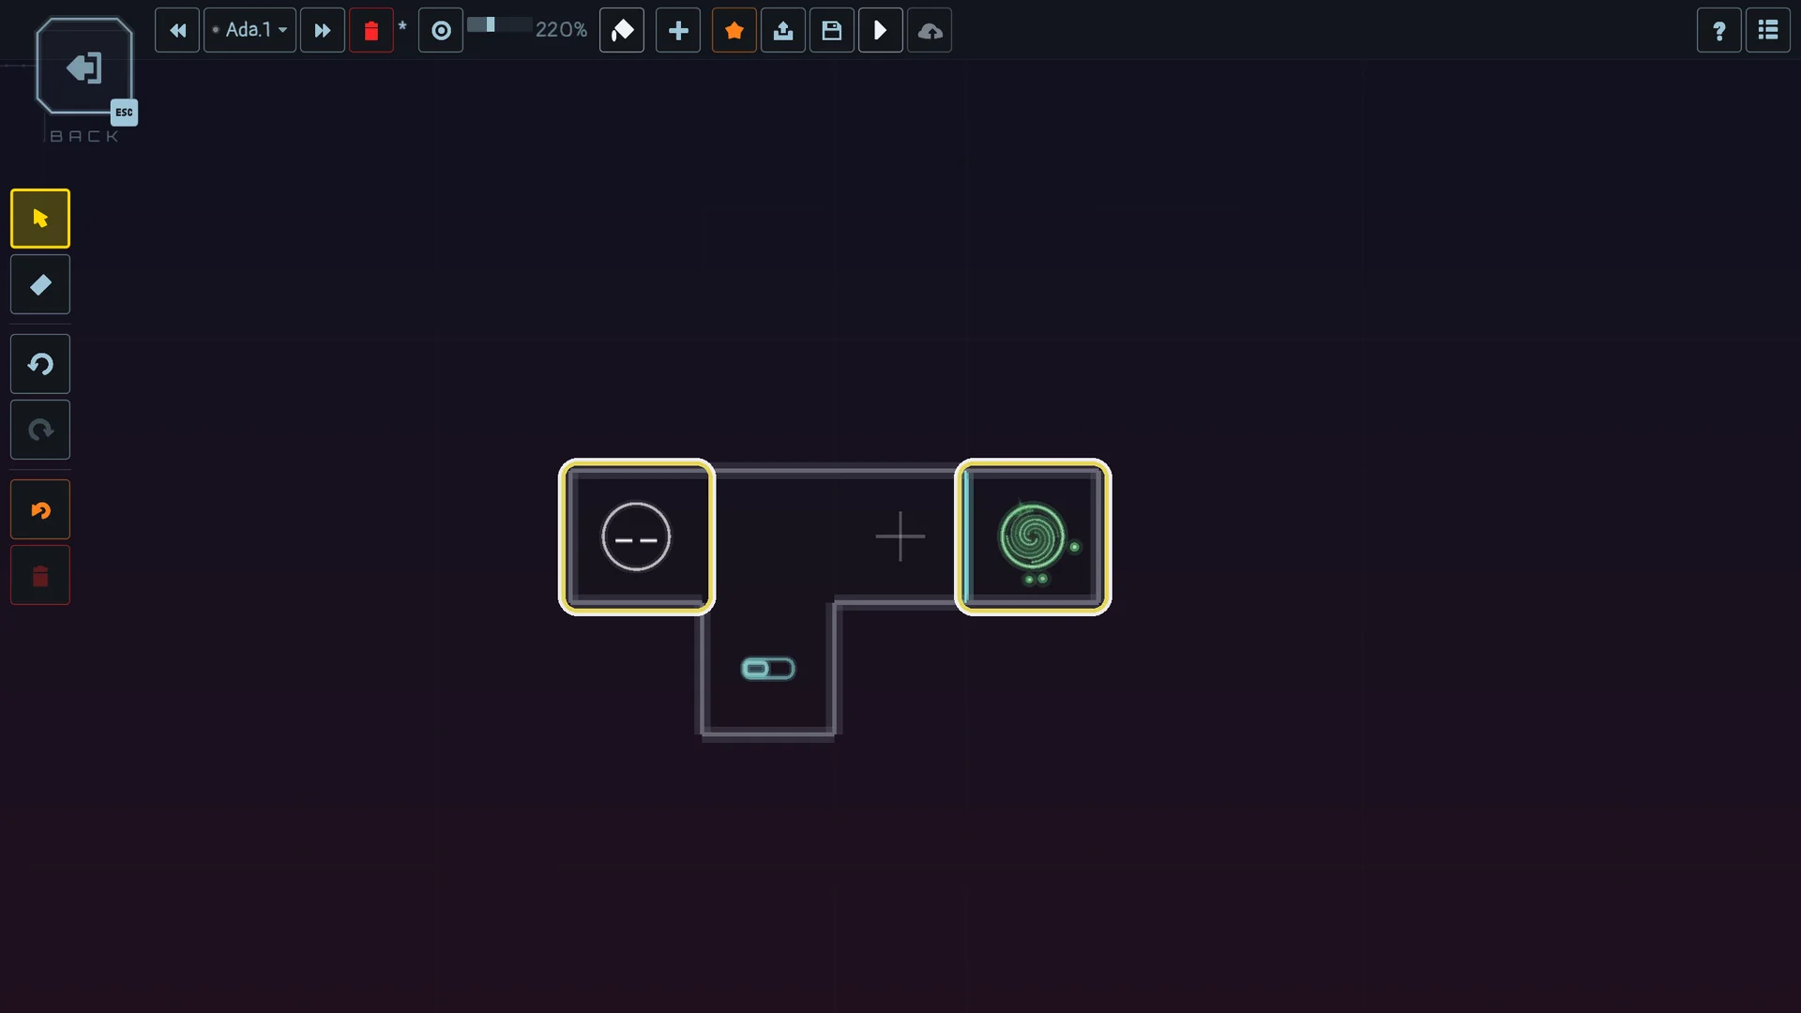Click the dark red delete button in sidebar

40,575
